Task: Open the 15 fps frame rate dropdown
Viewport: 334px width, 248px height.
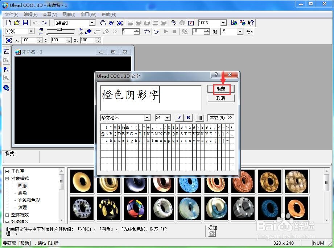Action: [240, 32]
